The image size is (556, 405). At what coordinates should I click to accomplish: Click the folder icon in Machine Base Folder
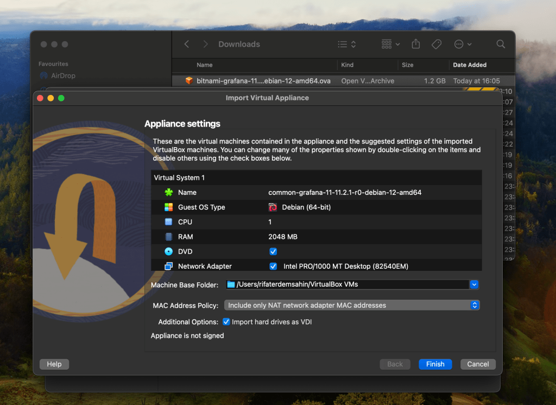(231, 284)
